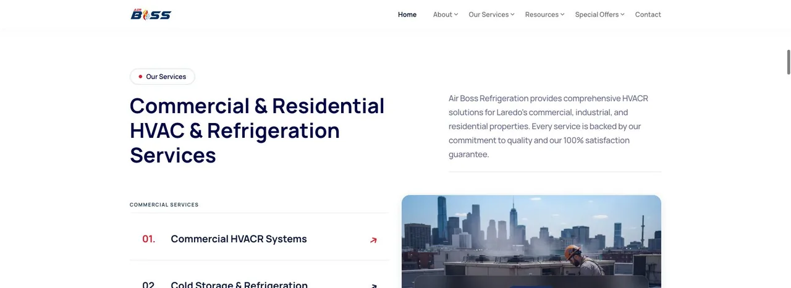Click the Commercial & Residential HVAC heading
Image resolution: width=791 pixels, height=288 pixels.
click(x=257, y=130)
